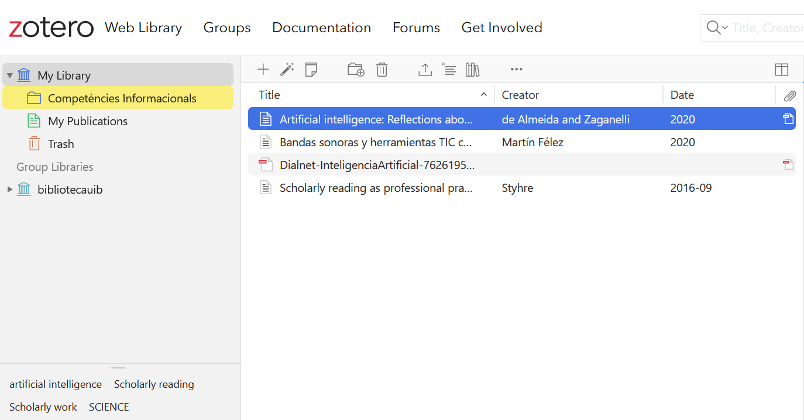Image resolution: width=804 pixels, height=420 pixels.
Task: Click the creator de Almeida and Zaganelli
Action: 566,119
